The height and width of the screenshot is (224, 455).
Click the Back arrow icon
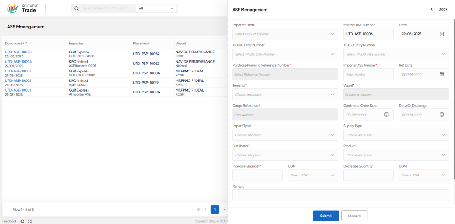433,9
